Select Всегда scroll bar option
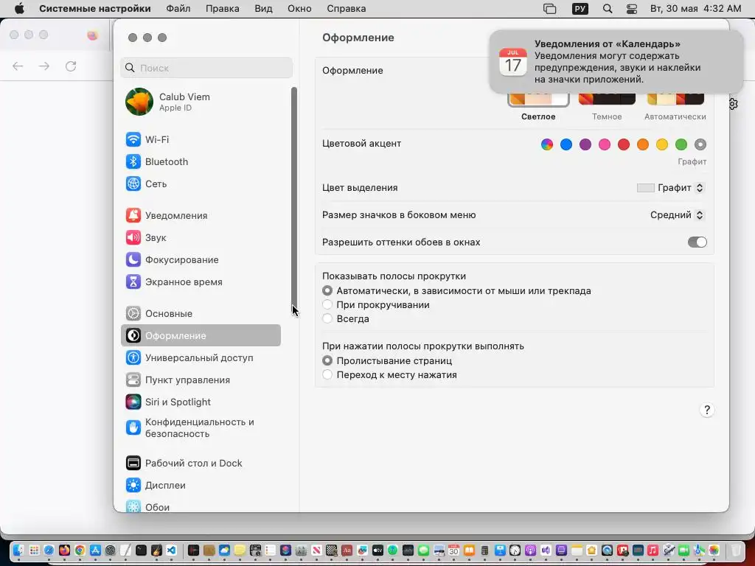The image size is (755, 566). pyautogui.click(x=327, y=318)
